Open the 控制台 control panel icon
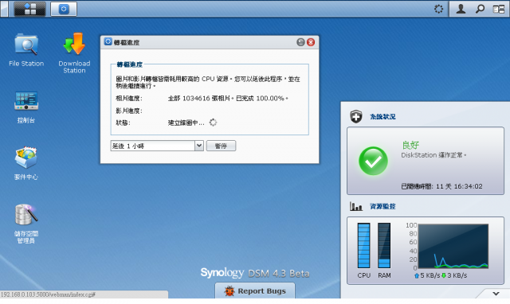The height and width of the screenshot is (304, 510). click(x=26, y=107)
